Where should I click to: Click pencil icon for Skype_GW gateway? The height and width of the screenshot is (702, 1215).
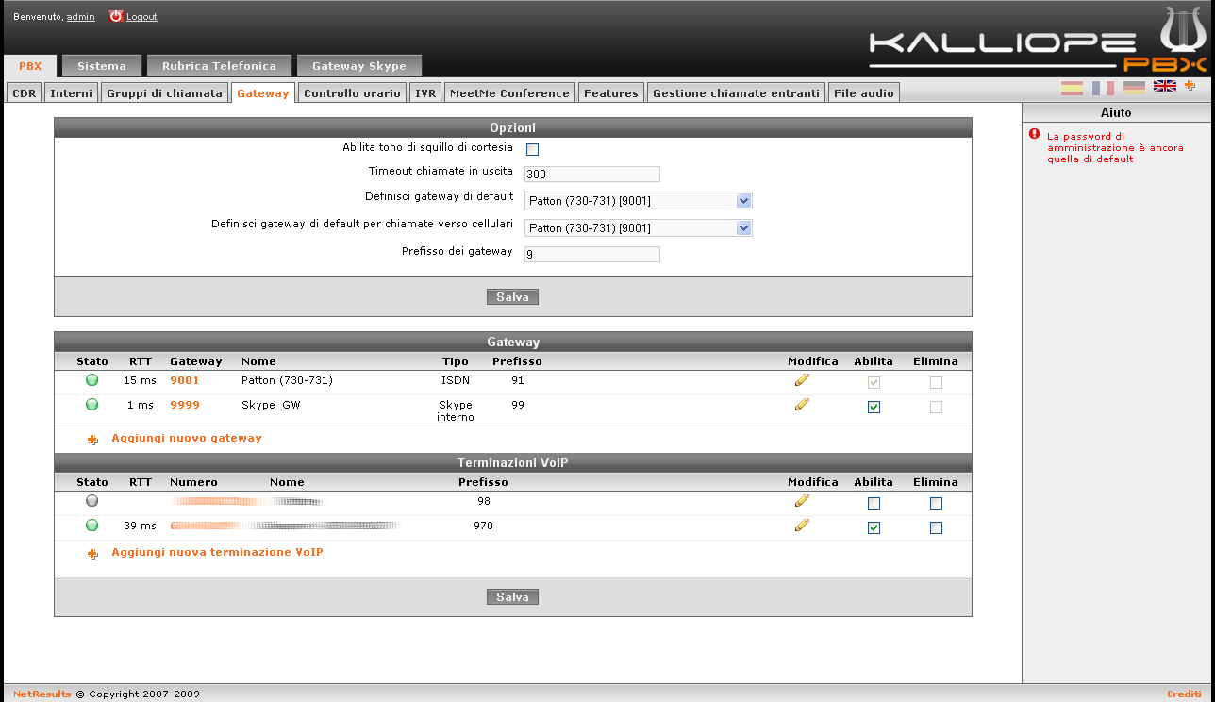tap(802, 405)
